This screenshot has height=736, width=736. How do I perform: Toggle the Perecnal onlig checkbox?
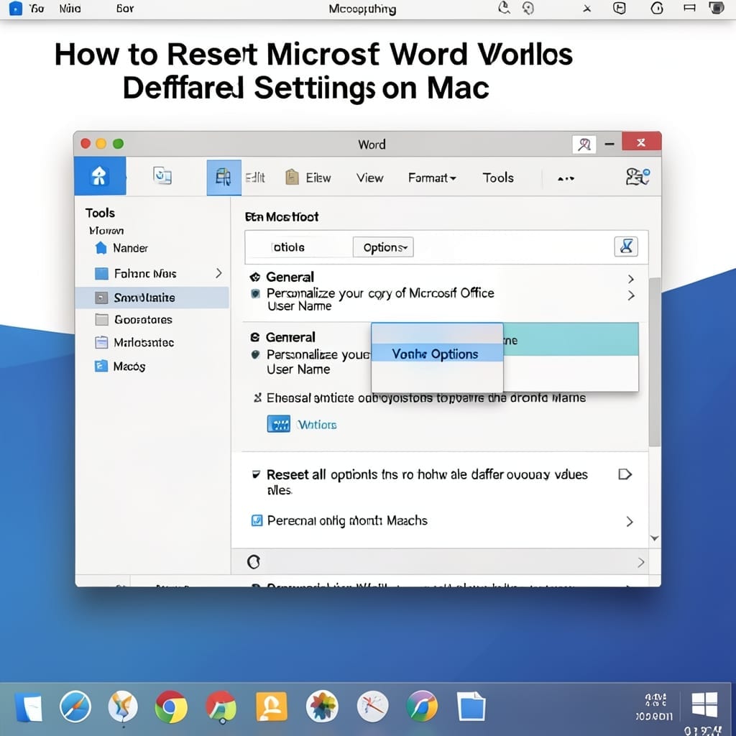coord(257,520)
